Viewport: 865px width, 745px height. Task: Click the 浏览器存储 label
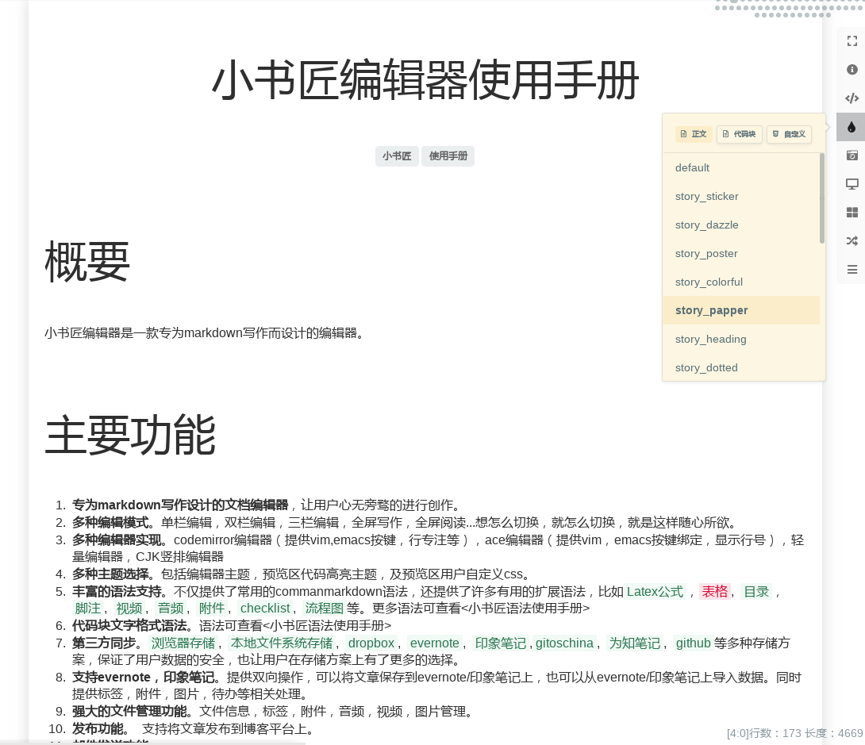pyautogui.click(x=183, y=643)
